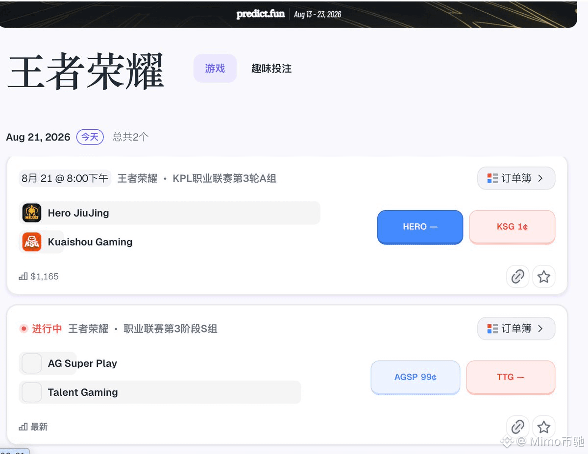Open the Talent Gaming team row
This screenshot has height=454, width=588.
point(160,392)
